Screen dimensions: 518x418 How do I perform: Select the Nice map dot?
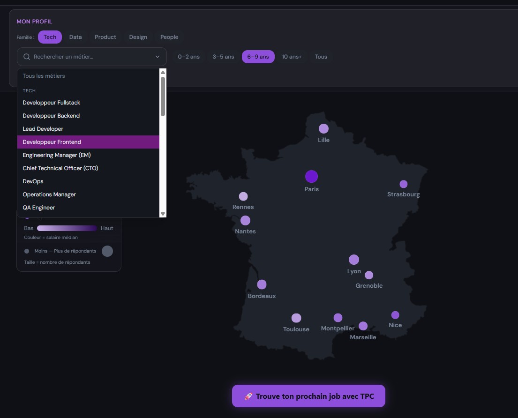(395, 315)
